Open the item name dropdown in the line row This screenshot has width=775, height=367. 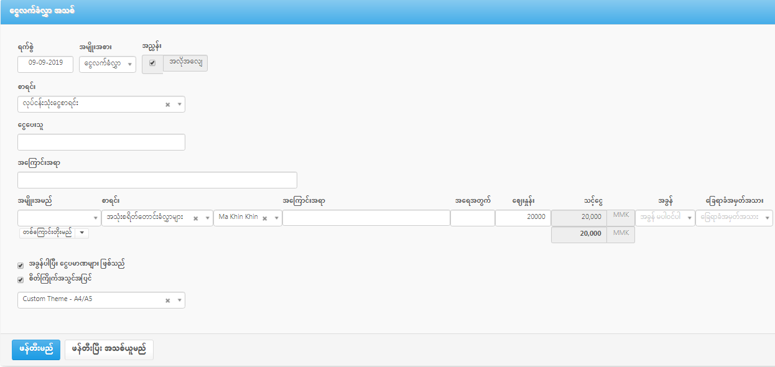59,218
